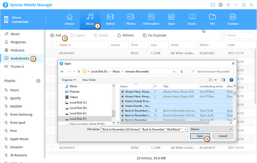Click the feedback message icon in title bar
The width and height of the screenshot is (257, 163).
tap(213, 5)
